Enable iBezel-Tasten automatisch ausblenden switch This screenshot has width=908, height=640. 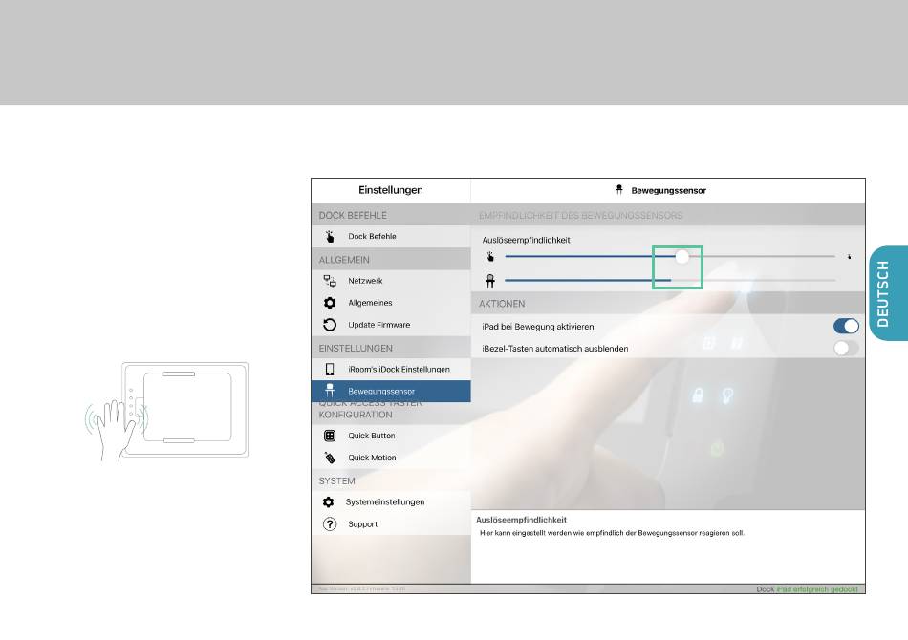(846, 349)
